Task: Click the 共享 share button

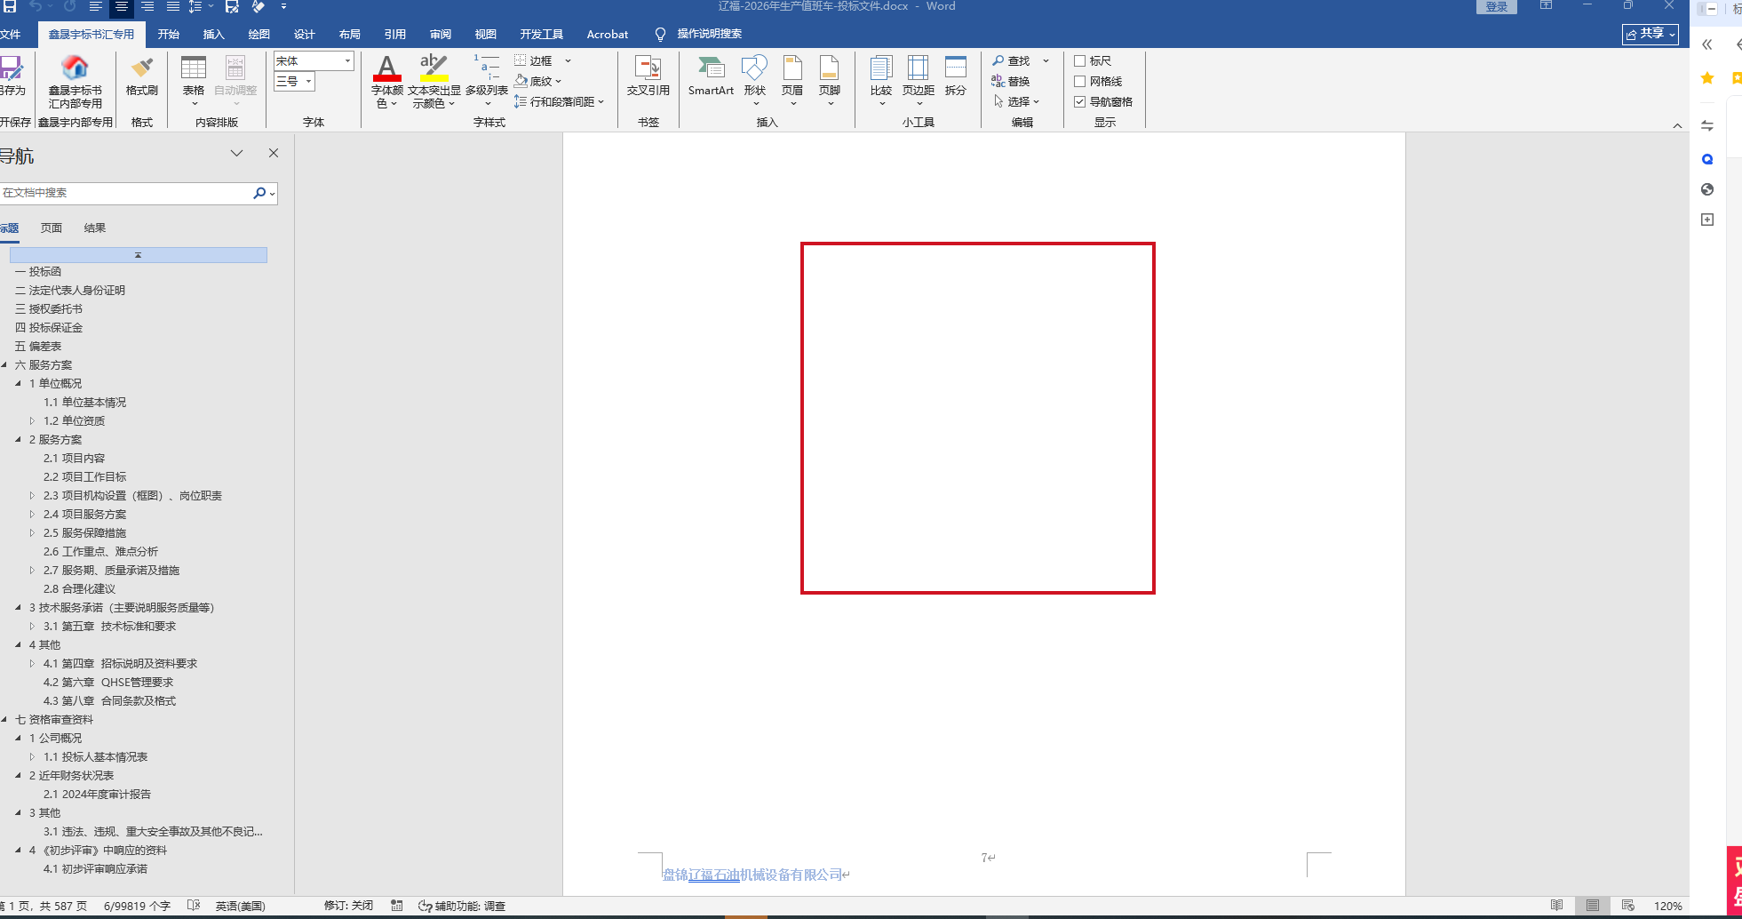Action: tap(1651, 34)
